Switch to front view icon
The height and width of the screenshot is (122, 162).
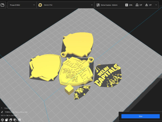7,120
